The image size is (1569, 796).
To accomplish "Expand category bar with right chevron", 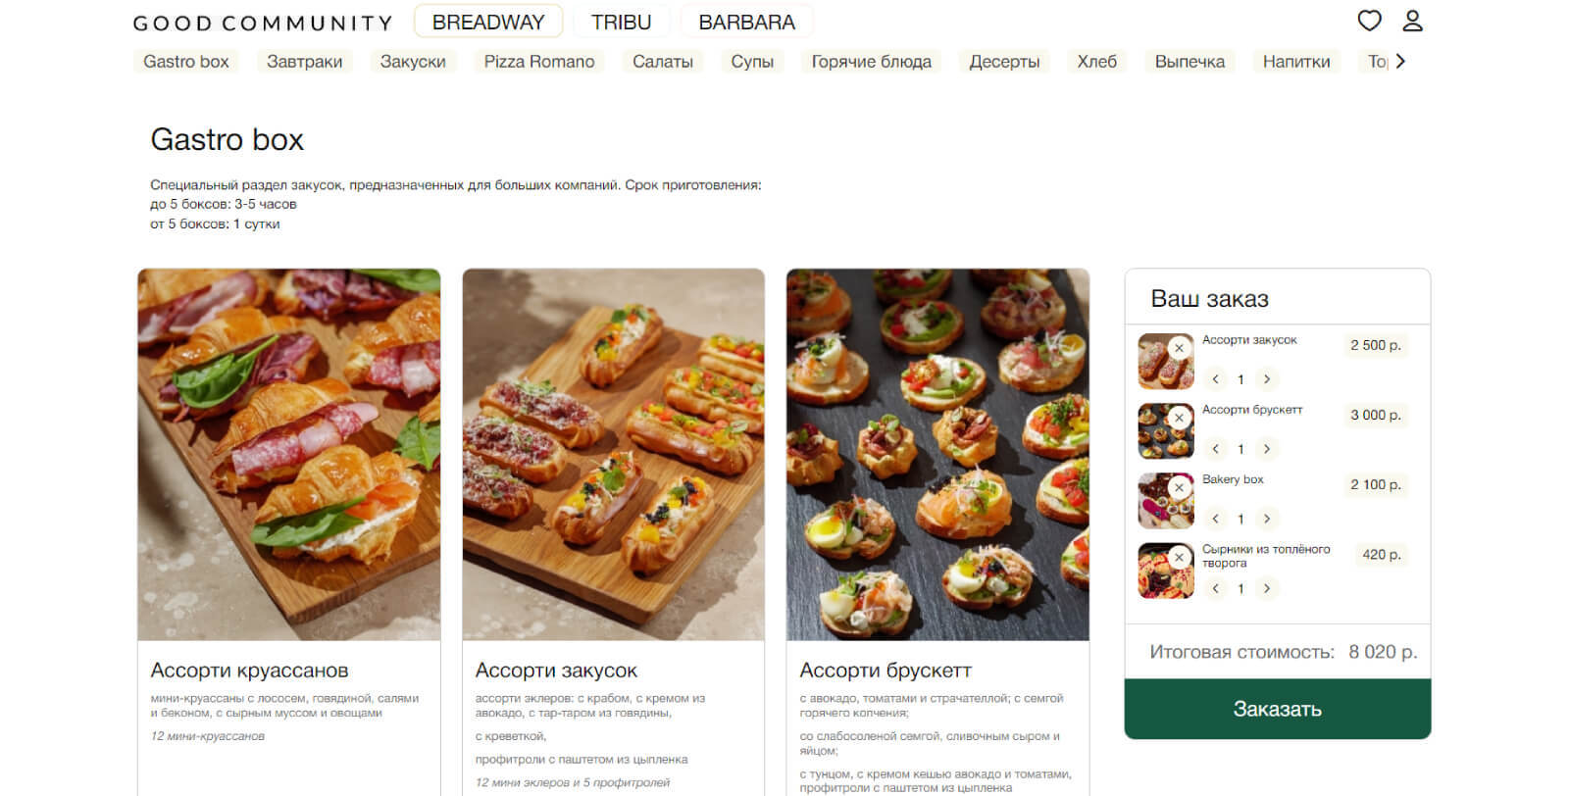I will click(x=1400, y=61).
